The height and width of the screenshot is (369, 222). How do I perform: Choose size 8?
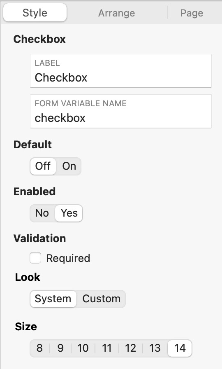point(40,348)
